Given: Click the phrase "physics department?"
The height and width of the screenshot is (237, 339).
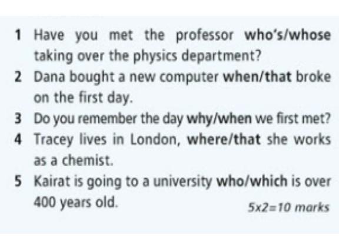Looking at the screenshot, I should [197, 57].
